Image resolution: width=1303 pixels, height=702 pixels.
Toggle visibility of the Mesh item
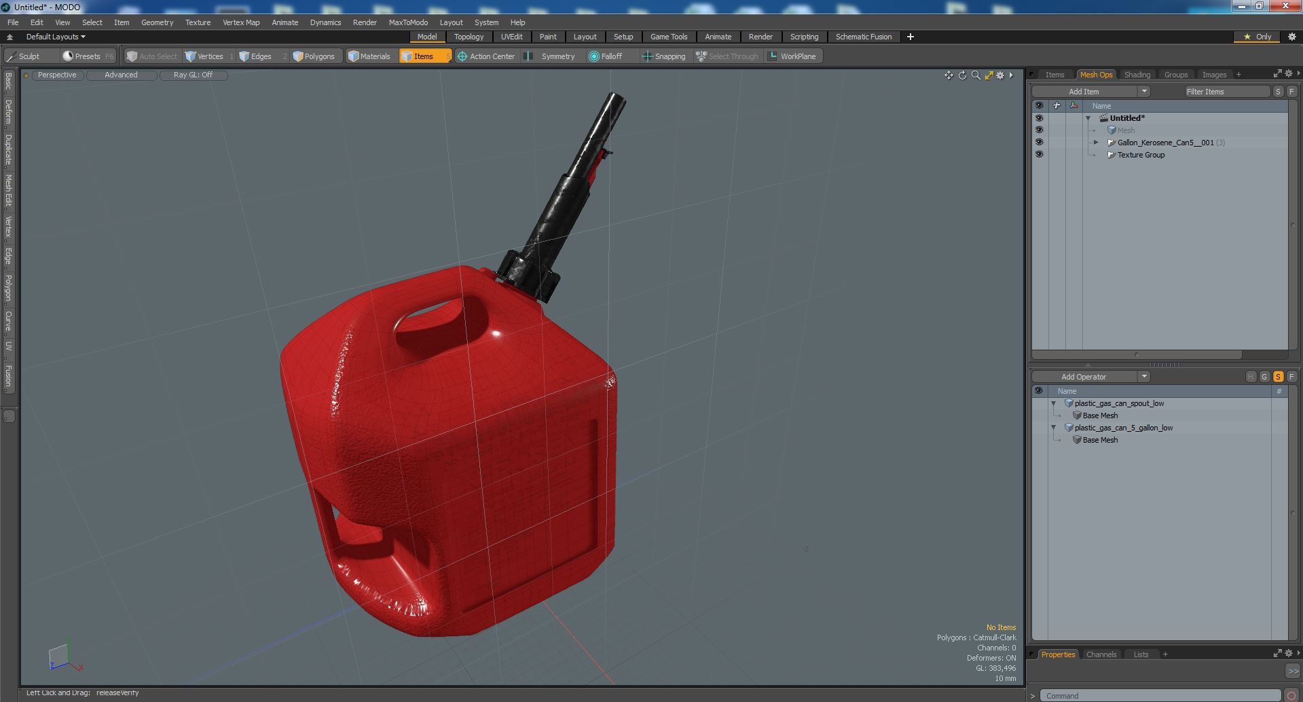click(x=1039, y=130)
